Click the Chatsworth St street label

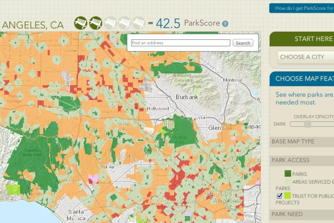click(x=44, y=40)
